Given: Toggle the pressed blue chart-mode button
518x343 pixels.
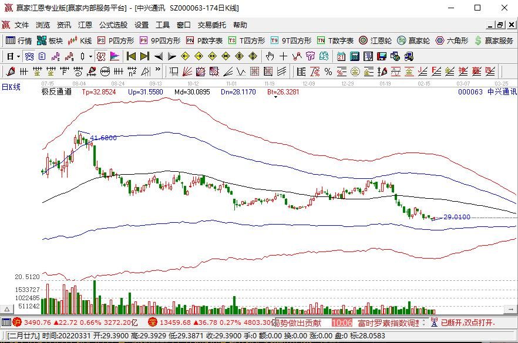Looking at the screenshot, I should (29, 56).
